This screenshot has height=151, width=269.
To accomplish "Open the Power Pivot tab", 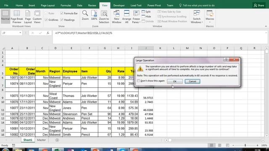I will 154,5.
